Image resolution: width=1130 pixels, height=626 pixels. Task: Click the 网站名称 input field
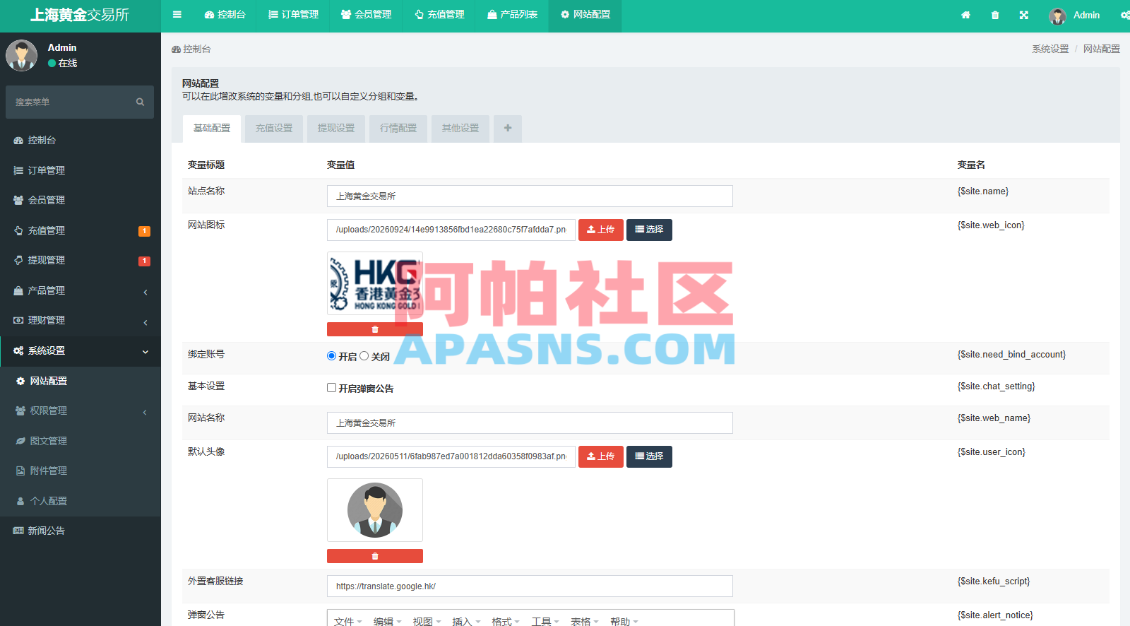pyautogui.click(x=530, y=423)
